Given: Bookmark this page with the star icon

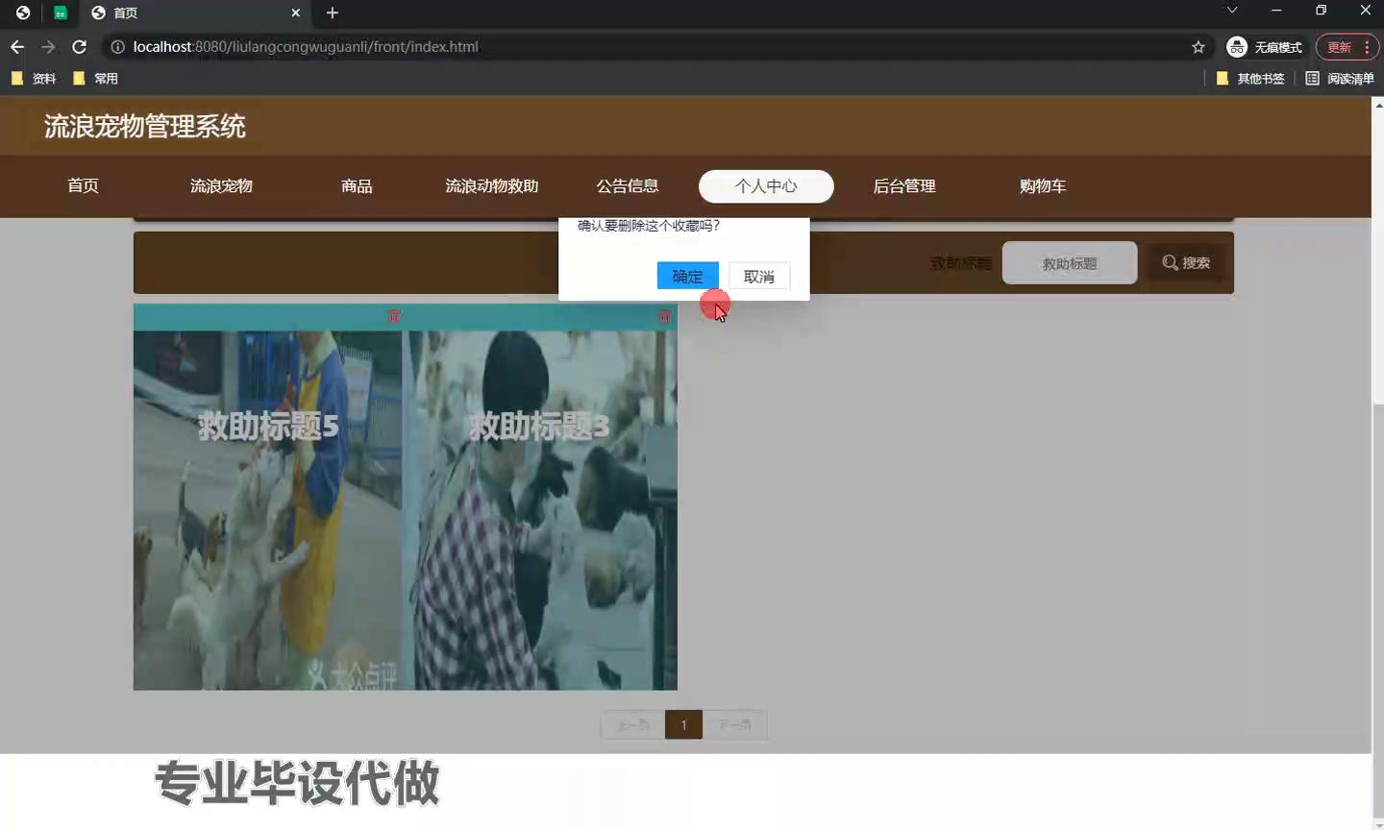Looking at the screenshot, I should point(1198,47).
